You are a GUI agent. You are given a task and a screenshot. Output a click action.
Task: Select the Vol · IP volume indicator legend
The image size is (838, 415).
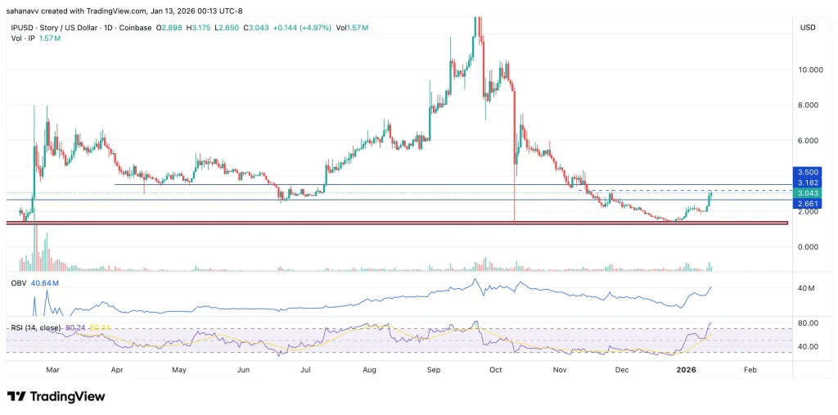tap(20, 38)
